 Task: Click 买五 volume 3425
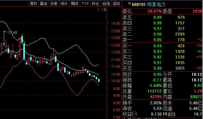180,68
